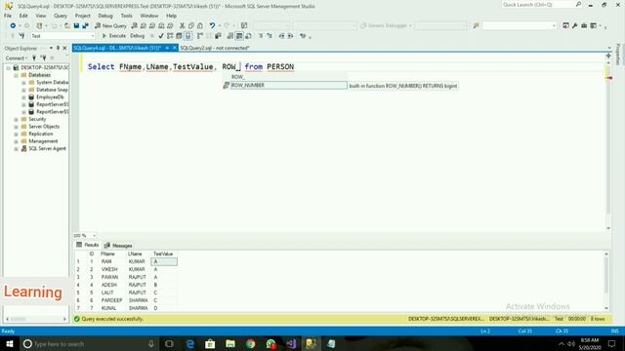Expand the Replication folder
Image resolution: width=625 pixels, height=351 pixels.
click(17, 135)
